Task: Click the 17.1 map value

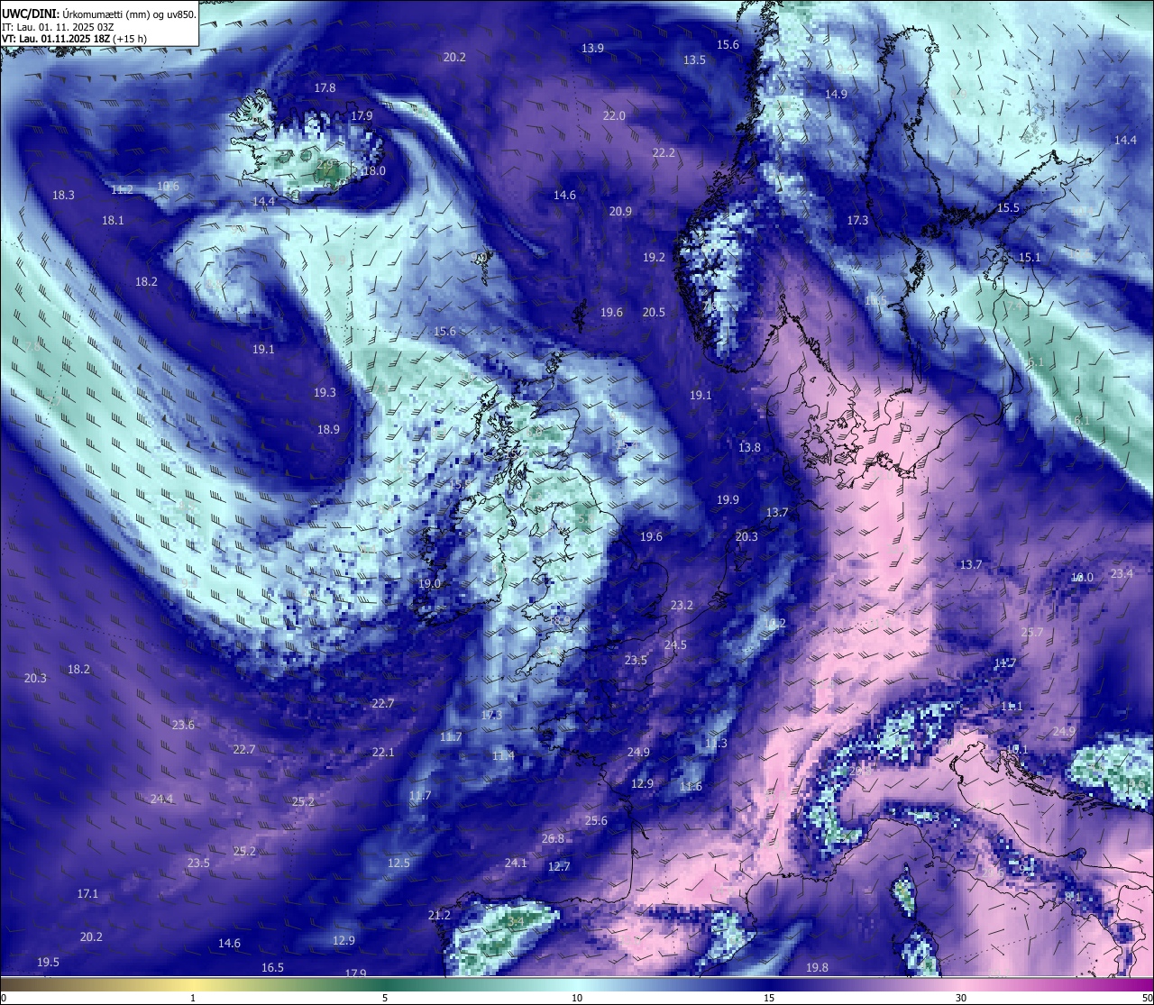Action: click(87, 894)
